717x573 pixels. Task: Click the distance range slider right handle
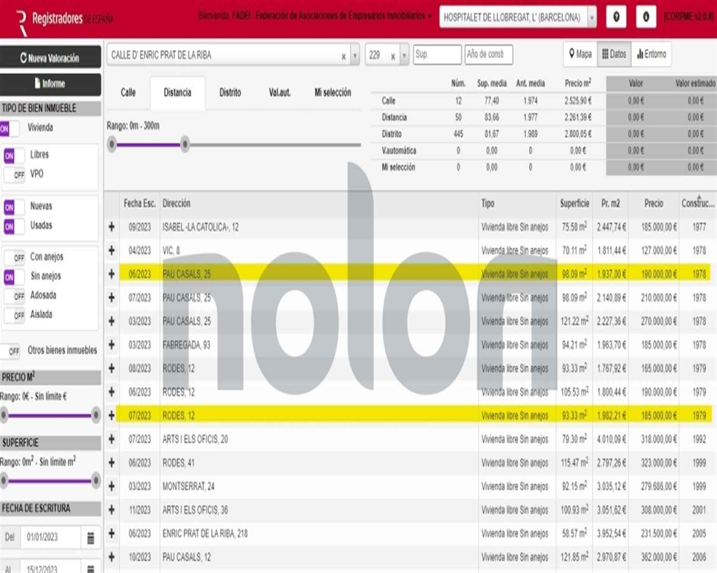[x=185, y=145]
